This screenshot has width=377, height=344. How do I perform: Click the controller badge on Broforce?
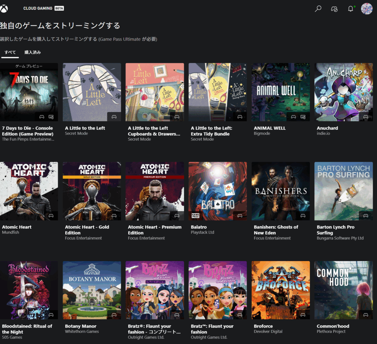point(303,315)
